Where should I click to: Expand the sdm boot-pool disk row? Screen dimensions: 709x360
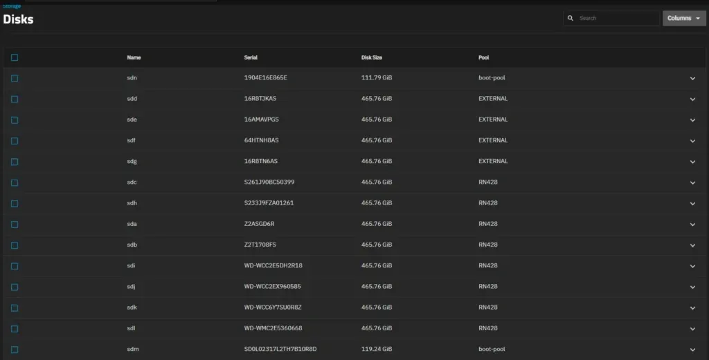pos(692,350)
